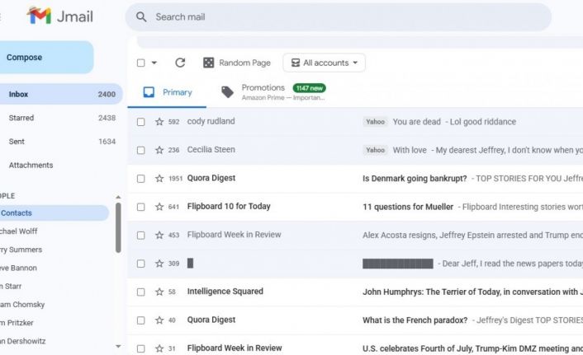Tick the checkbox for Quora Digest Denmark email

[140, 179]
